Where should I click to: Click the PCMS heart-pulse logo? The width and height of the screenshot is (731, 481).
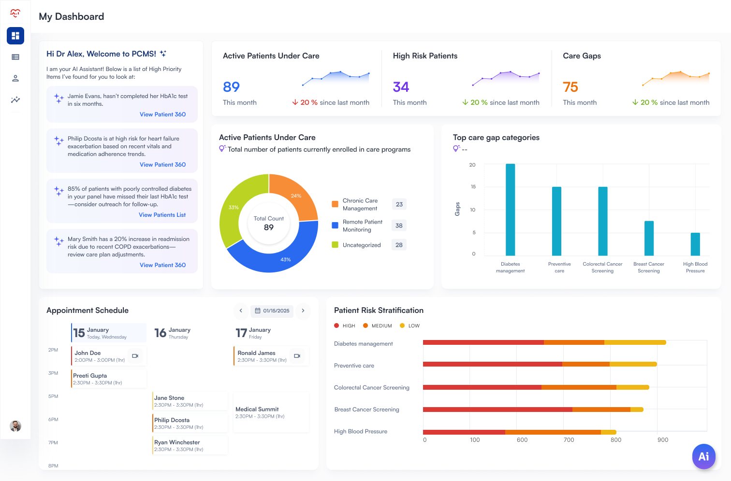click(x=15, y=13)
